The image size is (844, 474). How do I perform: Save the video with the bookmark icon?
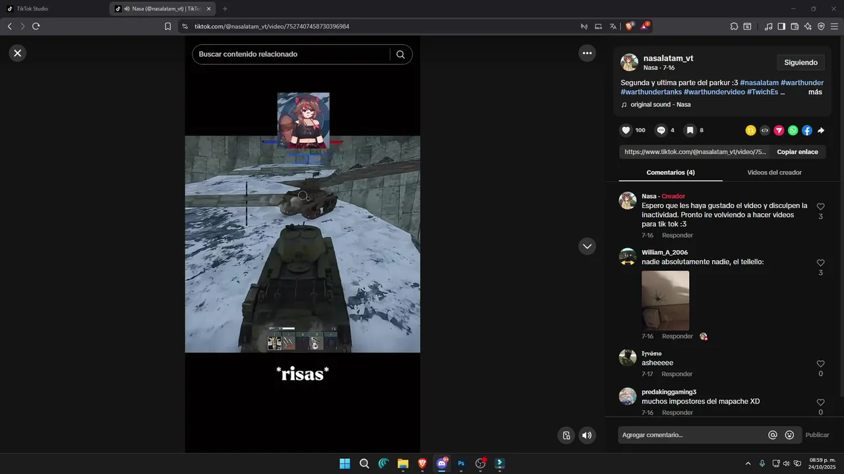(690, 130)
